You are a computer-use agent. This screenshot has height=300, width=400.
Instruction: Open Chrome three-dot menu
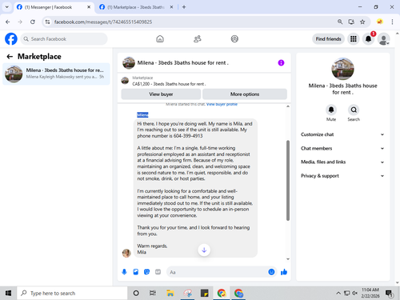[392, 22]
